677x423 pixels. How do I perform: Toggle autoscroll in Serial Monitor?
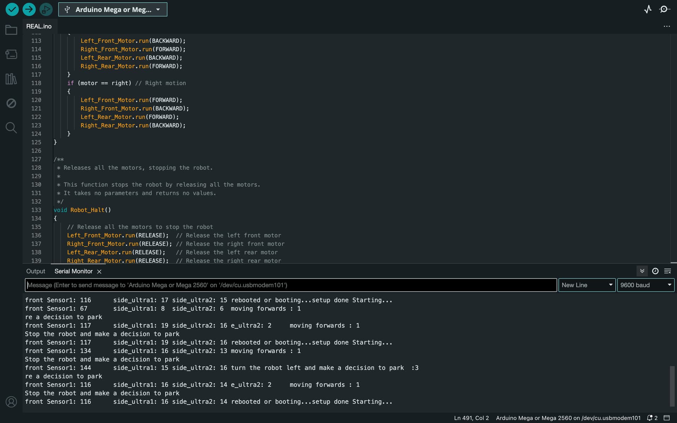[x=642, y=271]
